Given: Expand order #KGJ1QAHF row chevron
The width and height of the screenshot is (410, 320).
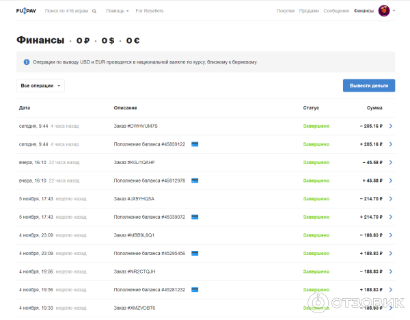Looking at the screenshot, I should 390,163.
